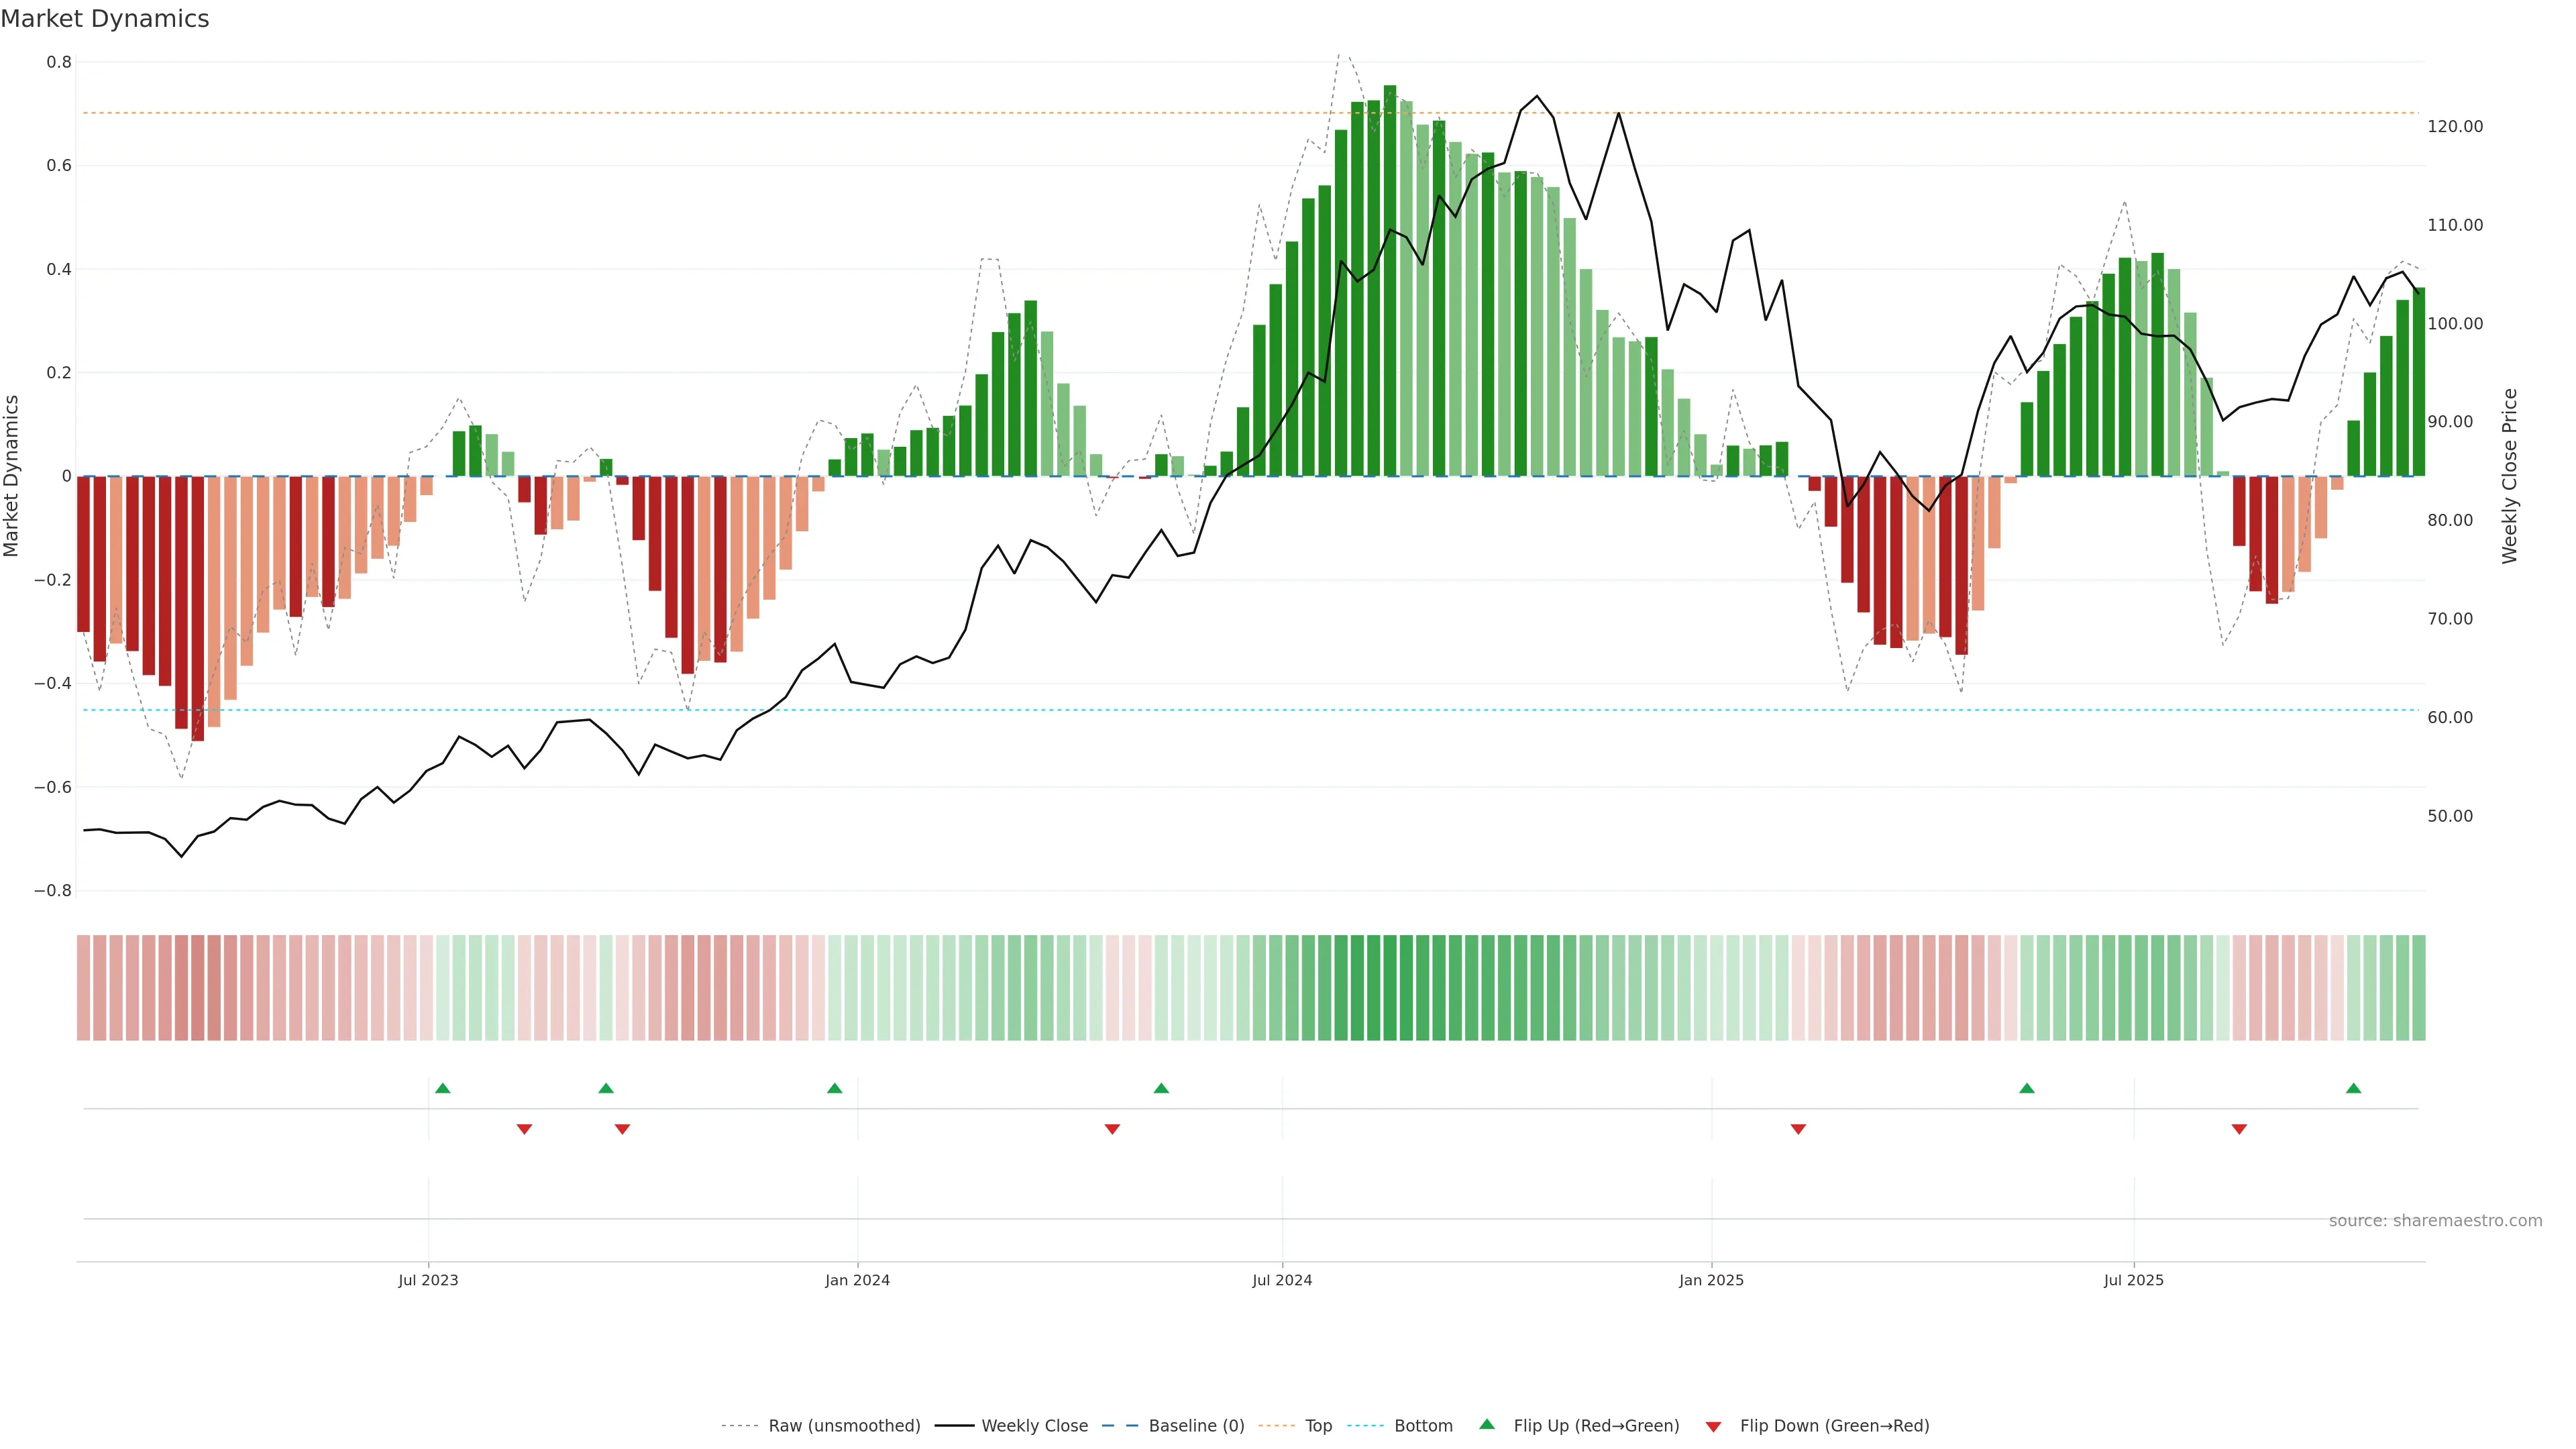Image resolution: width=2576 pixels, height=1449 pixels.
Task: Toggle the Top threshold legend entry
Action: [x=1318, y=1426]
